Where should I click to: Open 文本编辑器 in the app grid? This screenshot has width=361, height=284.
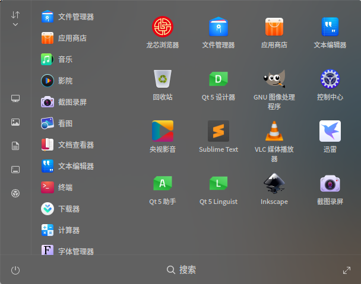(x=330, y=32)
